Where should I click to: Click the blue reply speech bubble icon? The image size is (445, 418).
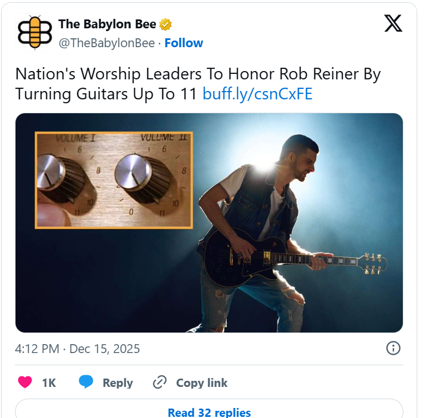85,382
